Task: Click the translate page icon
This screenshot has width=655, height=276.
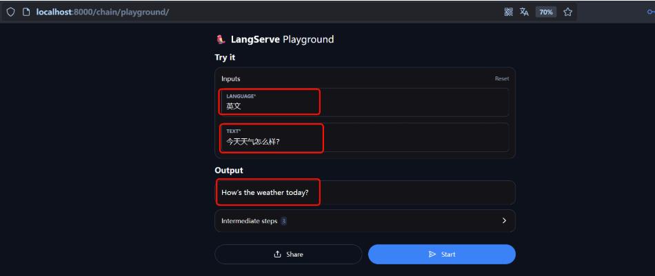Action: pos(524,12)
